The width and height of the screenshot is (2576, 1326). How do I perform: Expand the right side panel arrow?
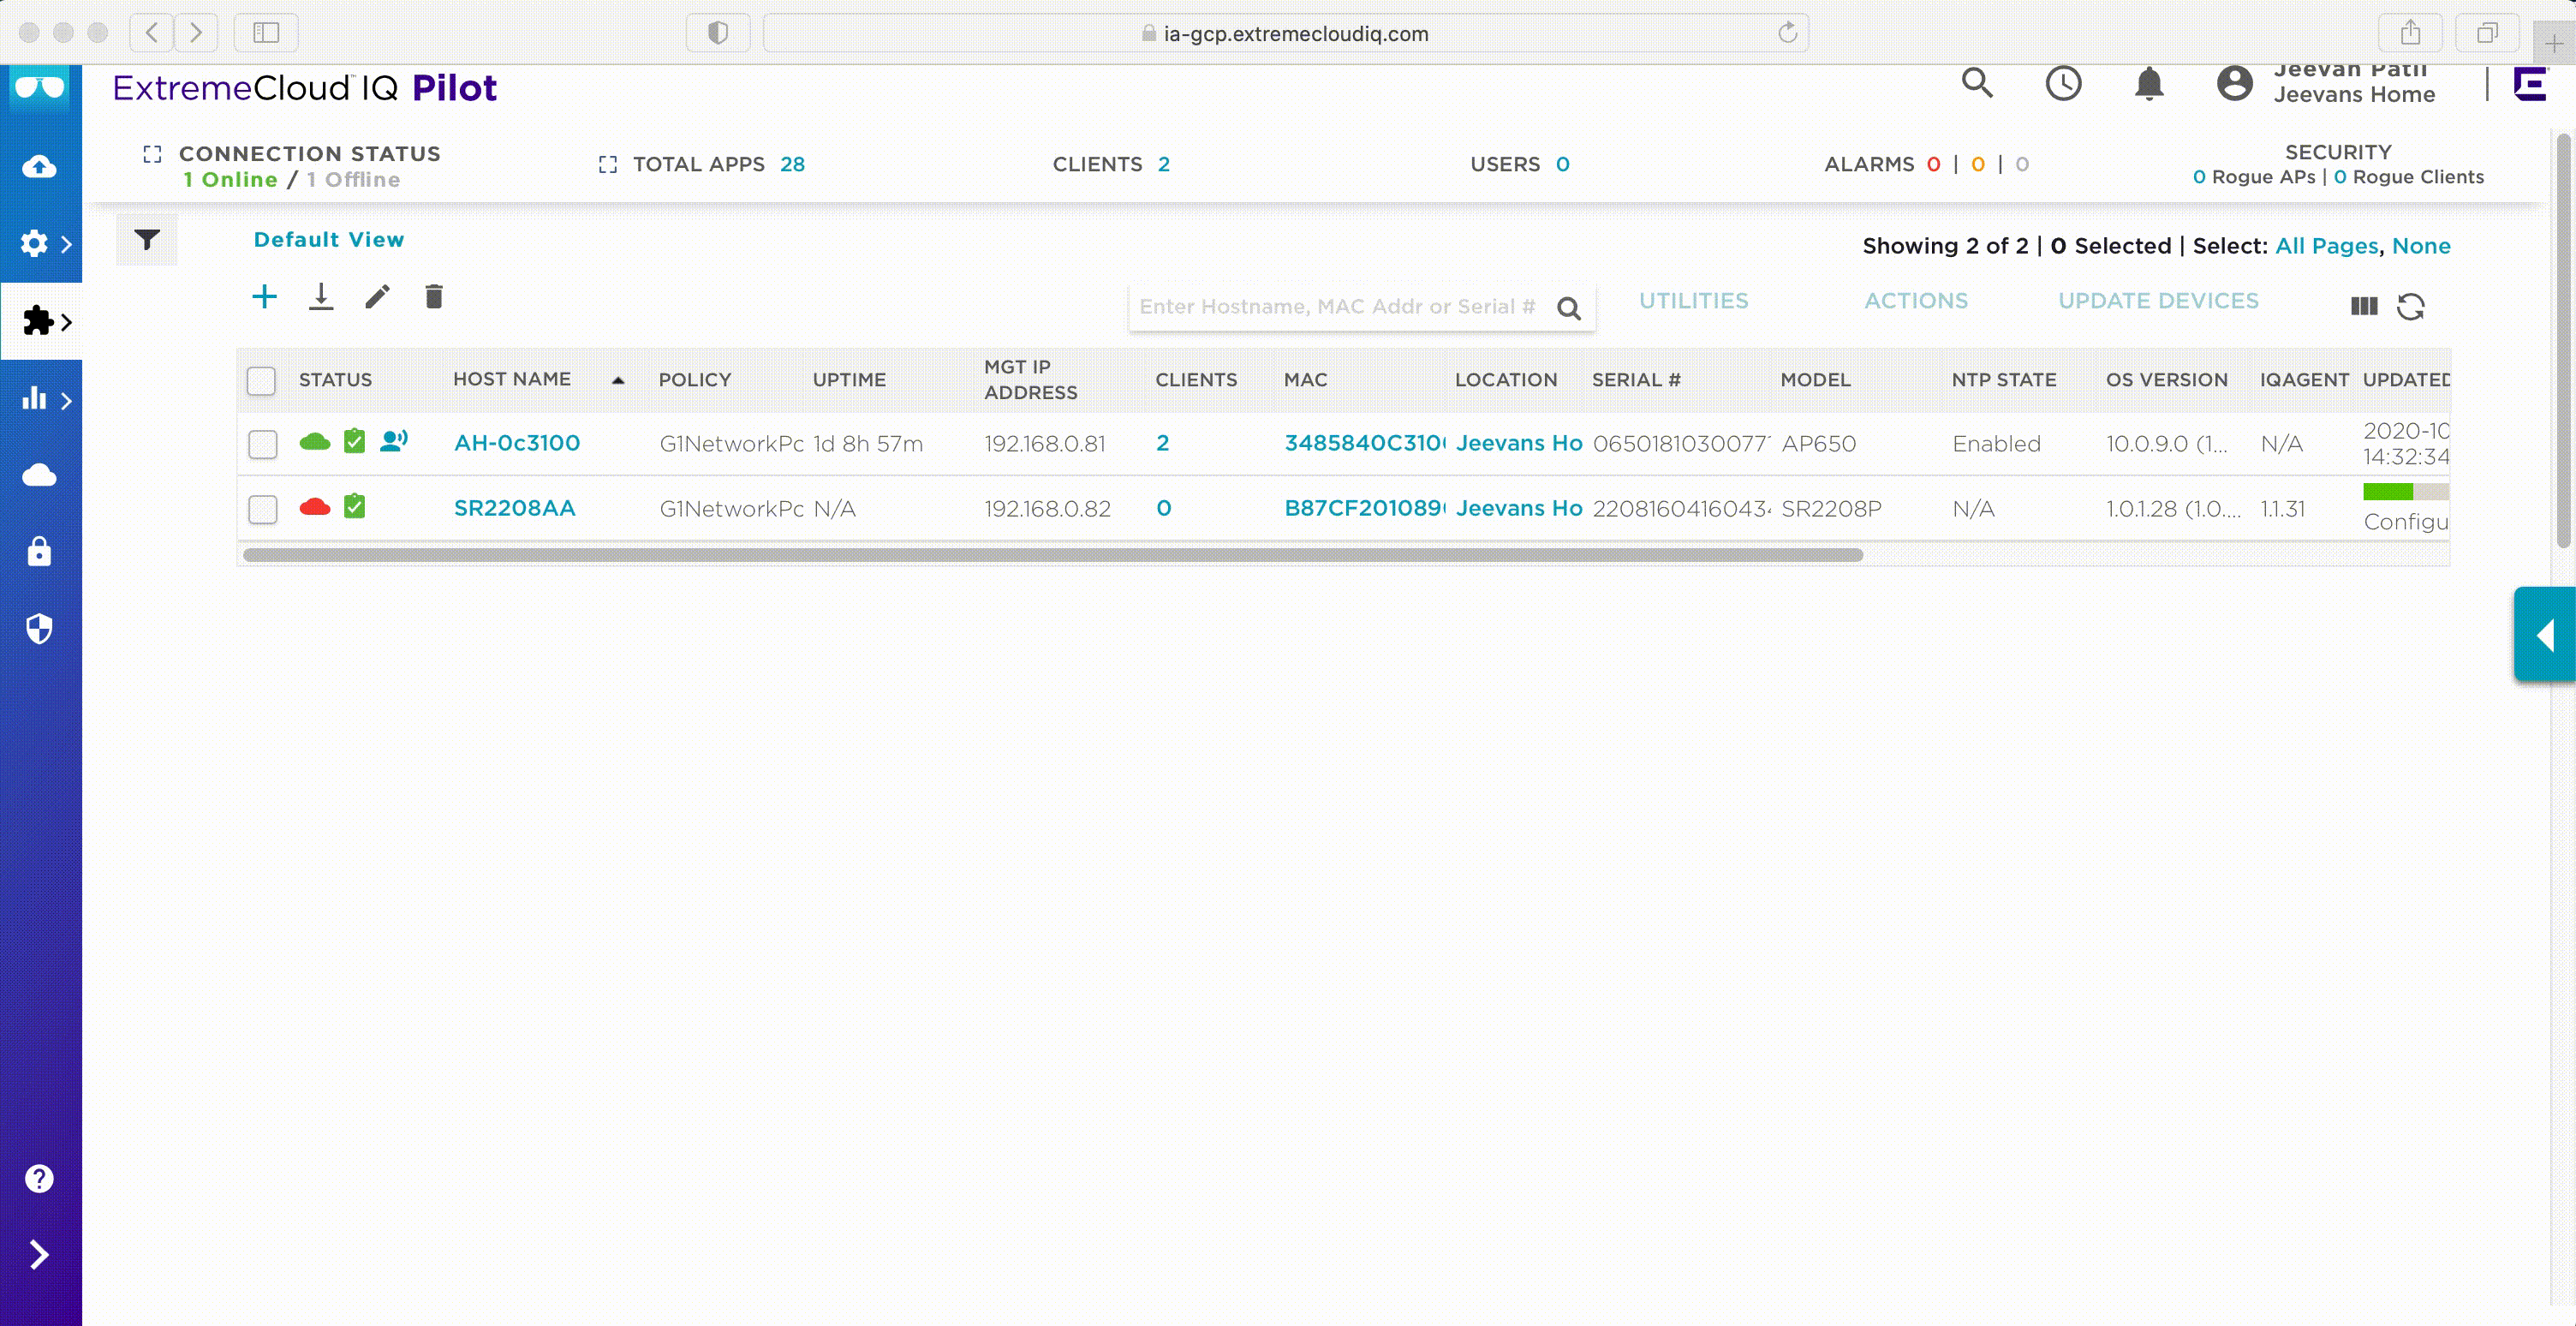[2544, 635]
